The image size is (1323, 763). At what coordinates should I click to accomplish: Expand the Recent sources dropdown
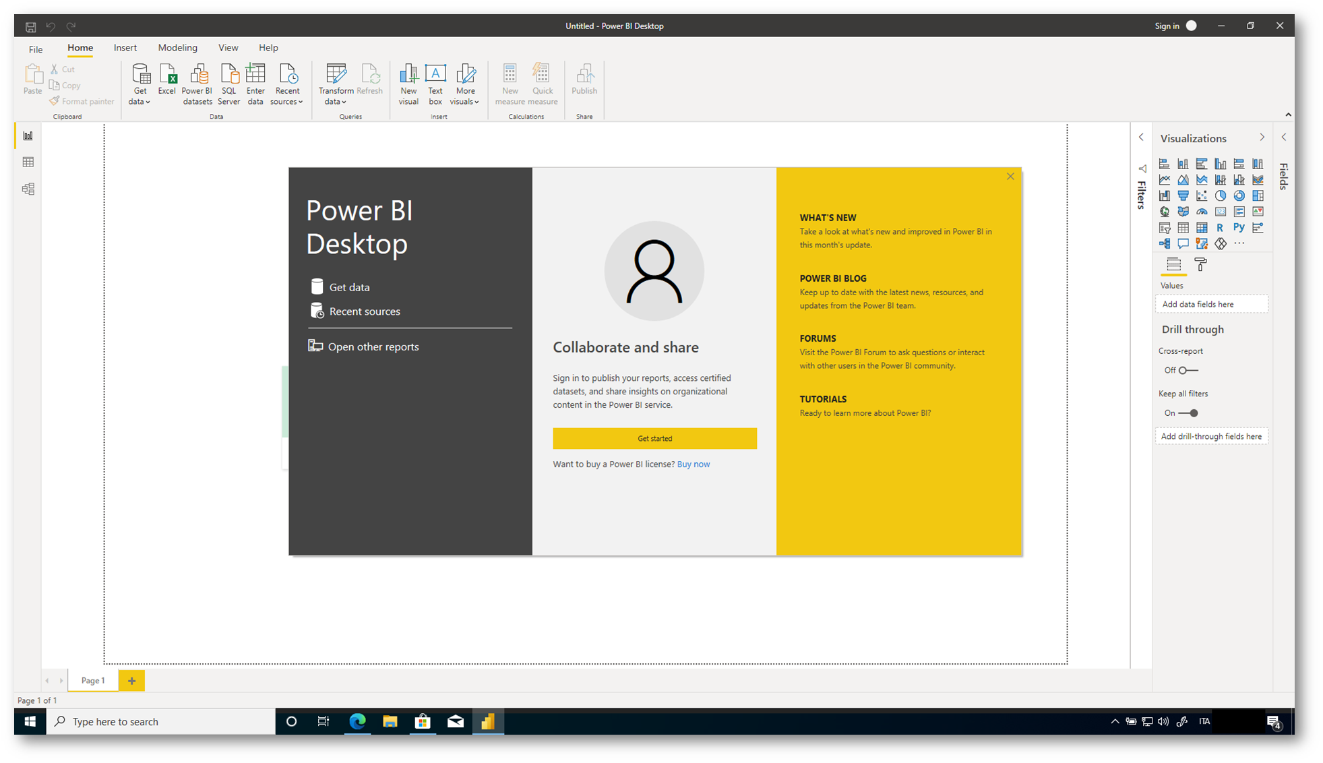pos(287,84)
